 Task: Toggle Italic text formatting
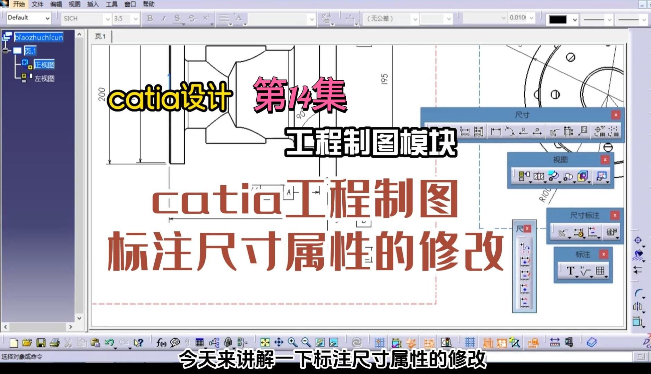coord(164,18)
